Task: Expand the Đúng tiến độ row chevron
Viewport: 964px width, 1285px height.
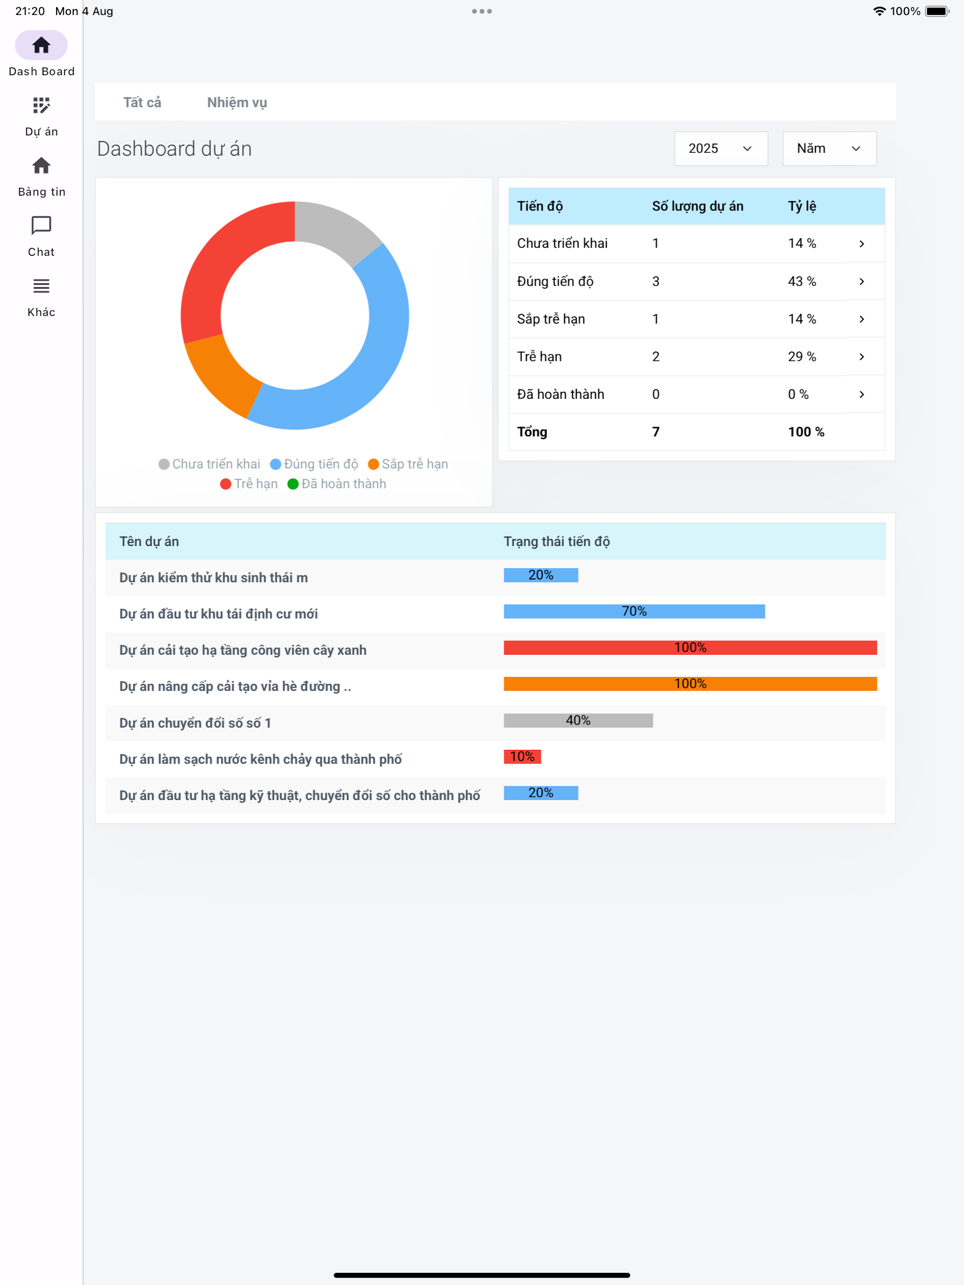Action: (862, 282)
